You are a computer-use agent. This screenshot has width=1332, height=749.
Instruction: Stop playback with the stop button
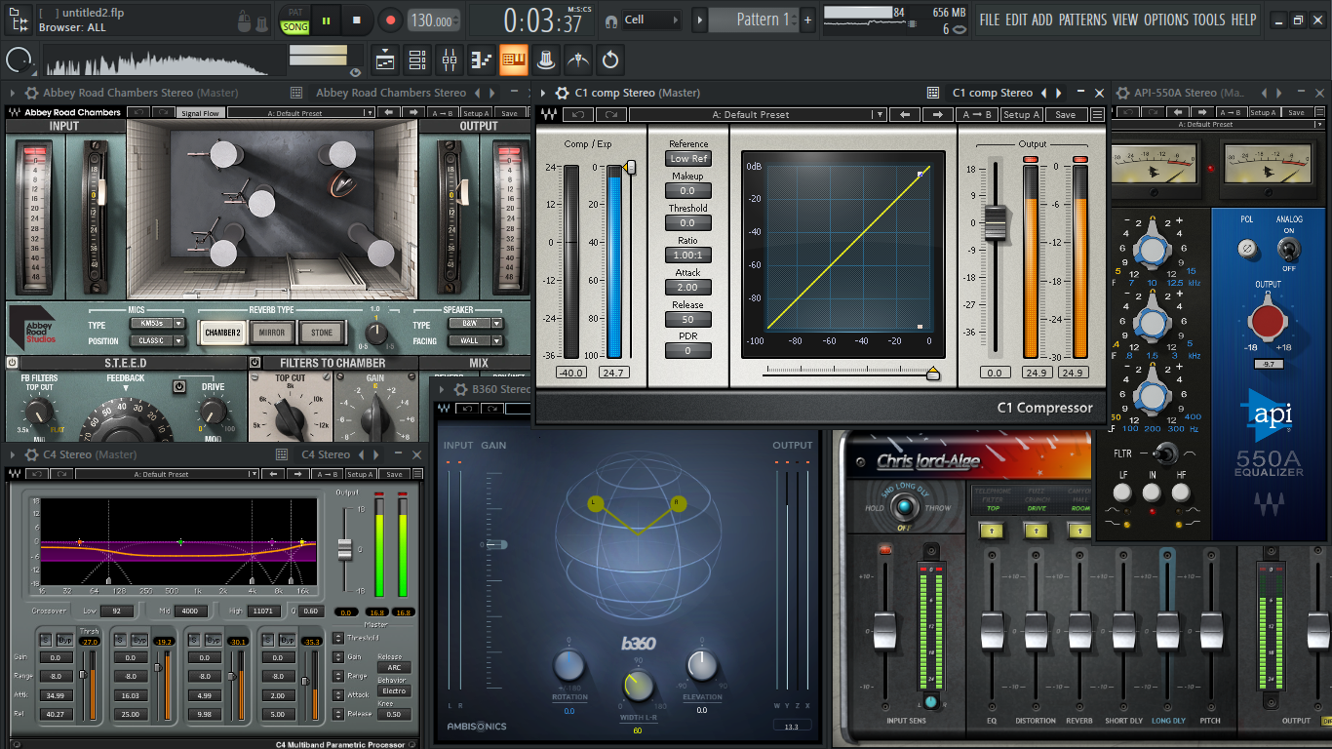[357, 20]
